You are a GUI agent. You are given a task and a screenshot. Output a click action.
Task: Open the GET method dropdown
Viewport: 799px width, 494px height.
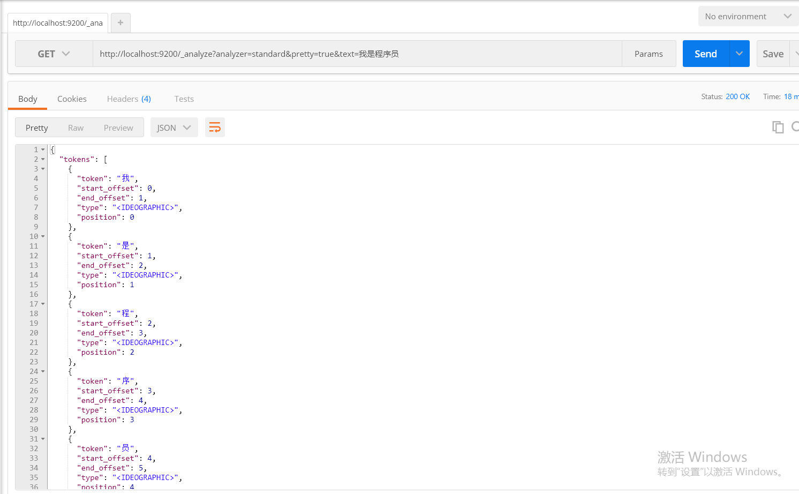pos(54,54)
